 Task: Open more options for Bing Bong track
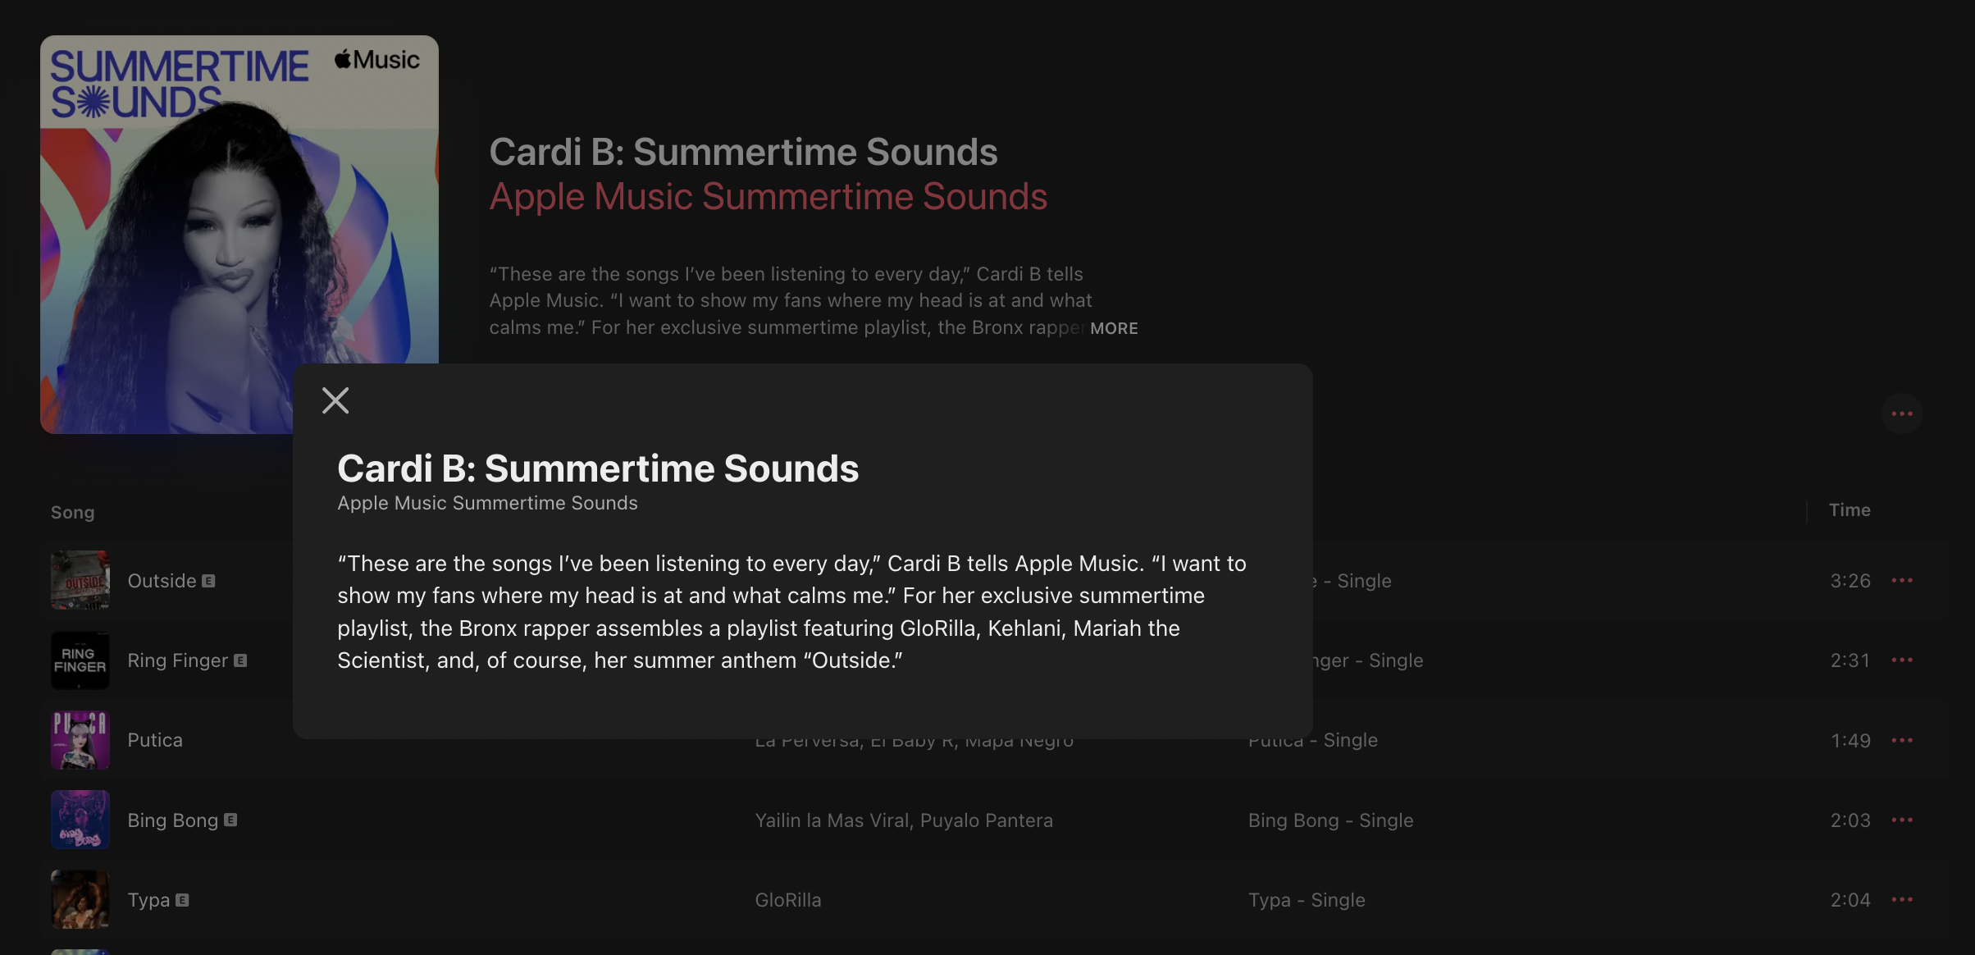1901,820
